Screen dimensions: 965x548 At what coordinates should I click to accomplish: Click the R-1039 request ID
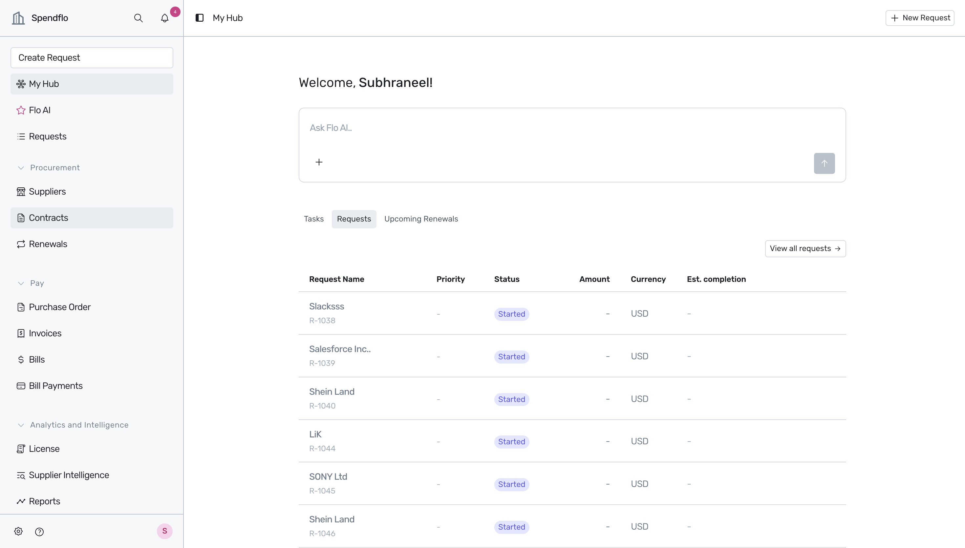(x=322, y=363)
